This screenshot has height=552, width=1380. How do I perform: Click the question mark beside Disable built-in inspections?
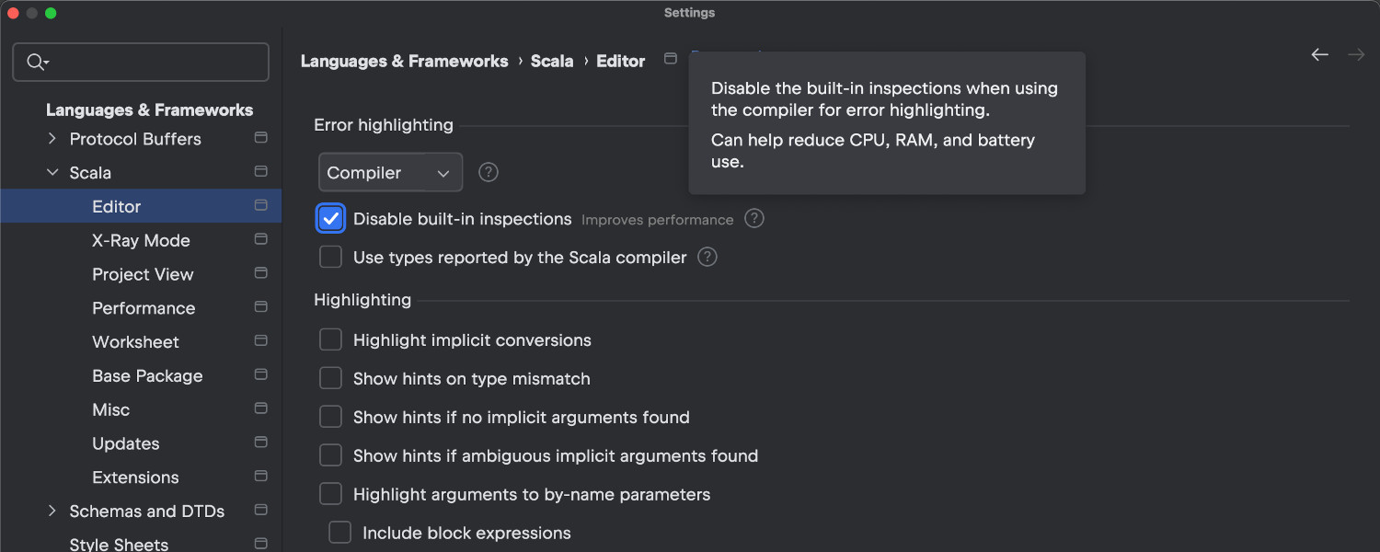(x=753, y=218)
